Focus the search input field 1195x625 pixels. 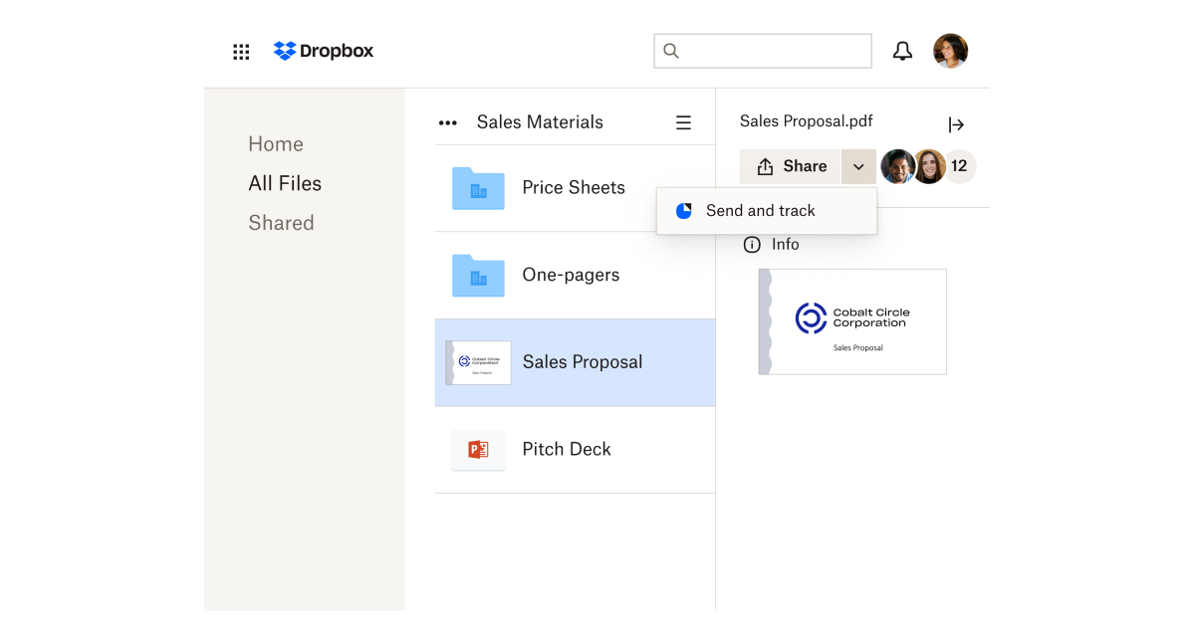pyautogui.click(x=763, y=51)
